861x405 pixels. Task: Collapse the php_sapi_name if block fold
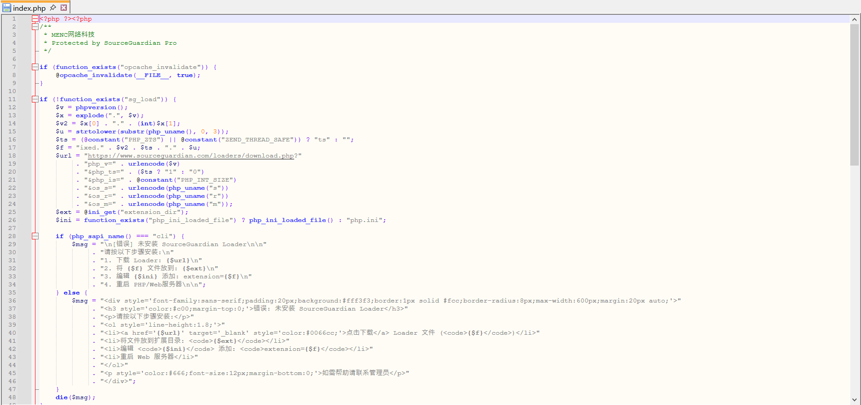pyautogui.click(x=35, y=236)
